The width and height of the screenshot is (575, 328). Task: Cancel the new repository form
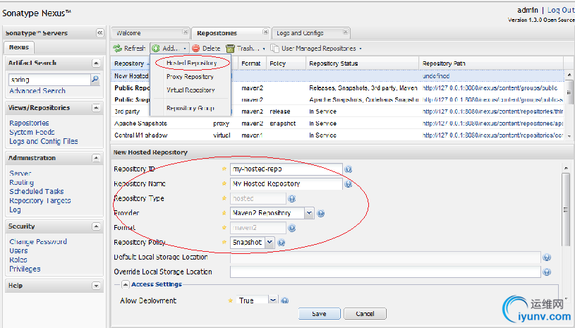(x=365, y=314)
